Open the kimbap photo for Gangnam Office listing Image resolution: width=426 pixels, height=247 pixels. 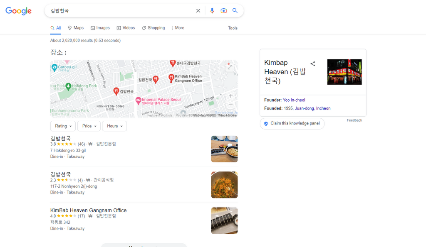224,221
